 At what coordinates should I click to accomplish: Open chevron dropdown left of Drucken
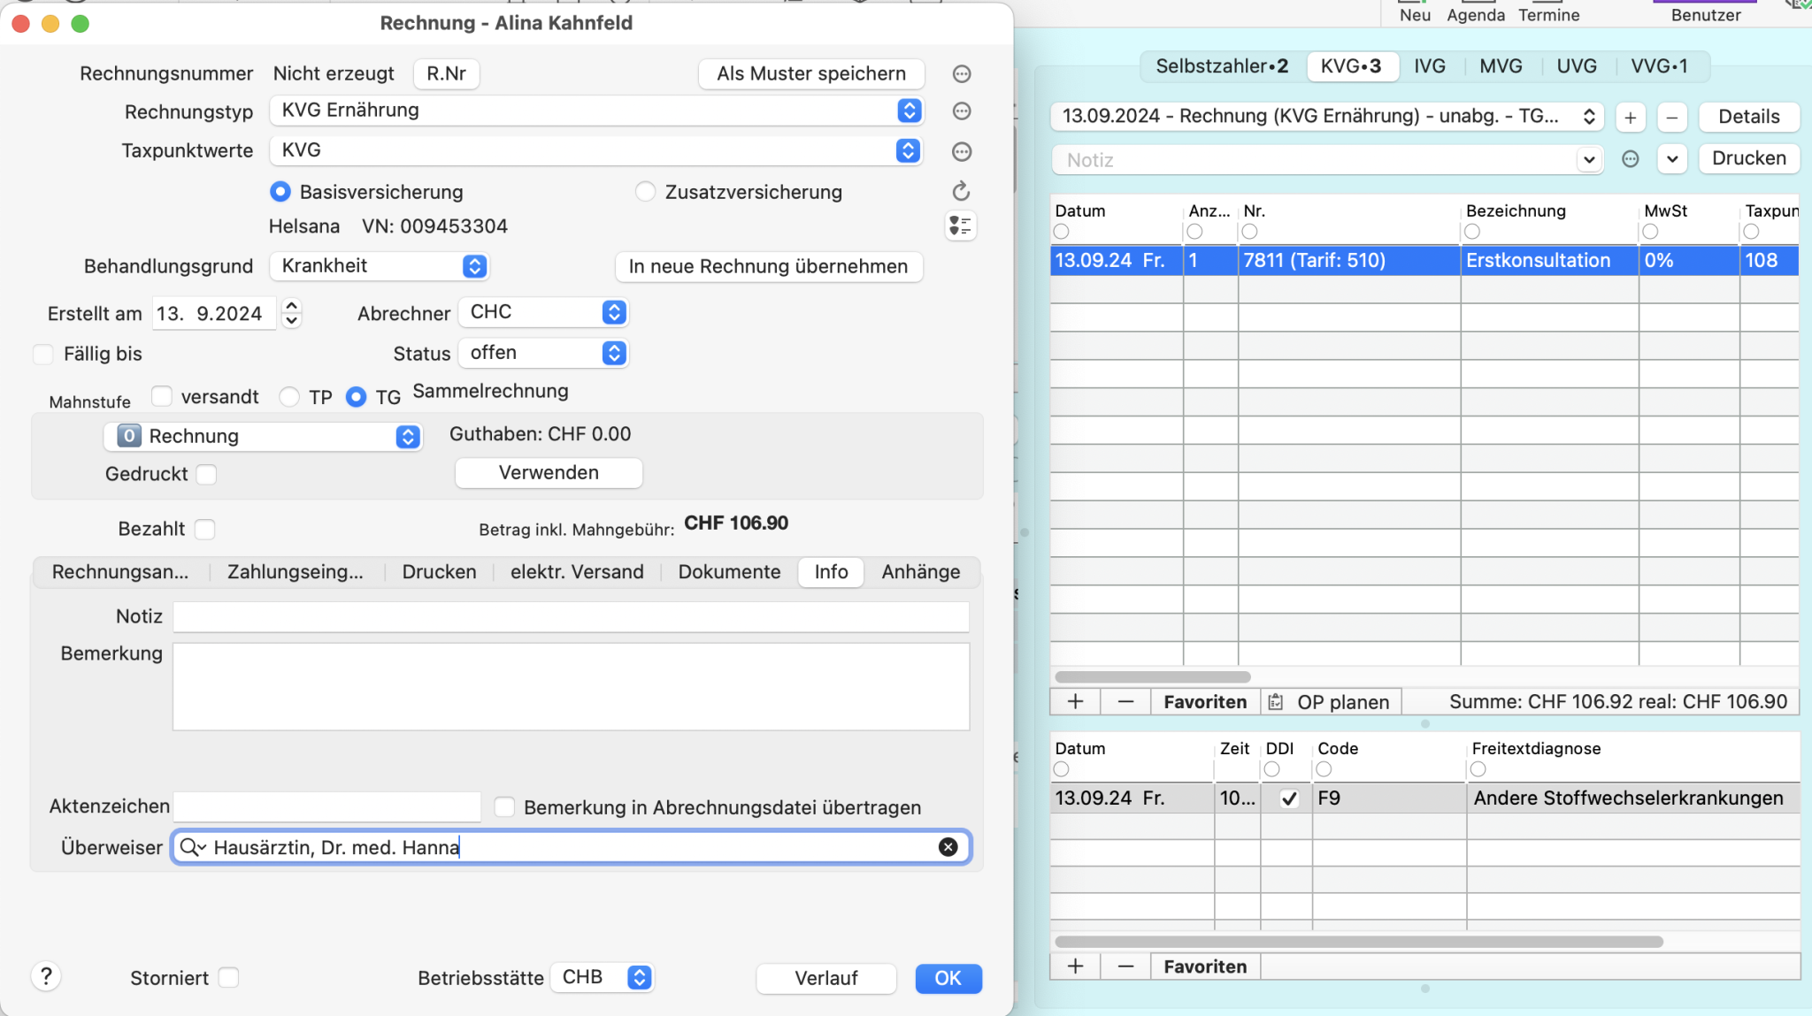coord(1671,159)
